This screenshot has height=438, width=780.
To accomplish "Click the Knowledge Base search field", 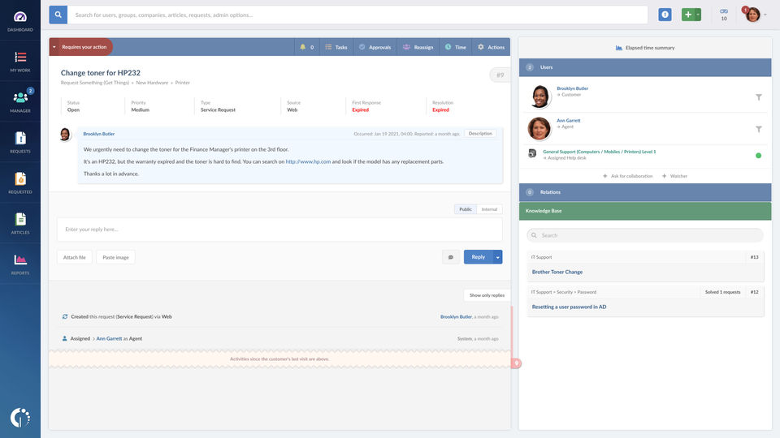I will click(x=645, y=235).
